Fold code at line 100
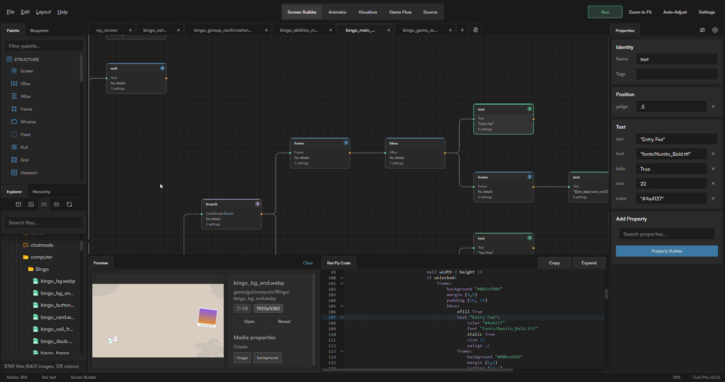 342,278
